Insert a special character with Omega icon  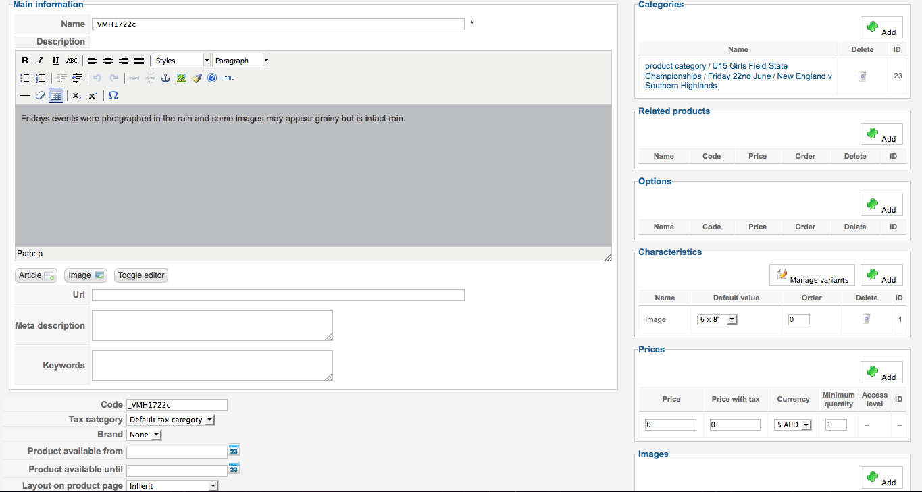[113, 95]
